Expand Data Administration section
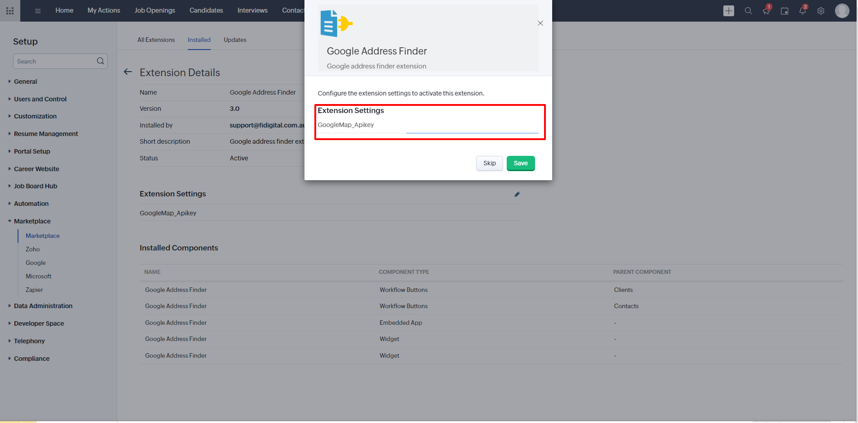The height and width of the screenshot is (423, 858). point(43,306)
